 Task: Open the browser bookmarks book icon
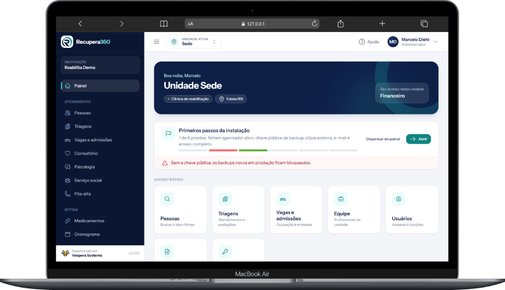(x=164, y=24)
